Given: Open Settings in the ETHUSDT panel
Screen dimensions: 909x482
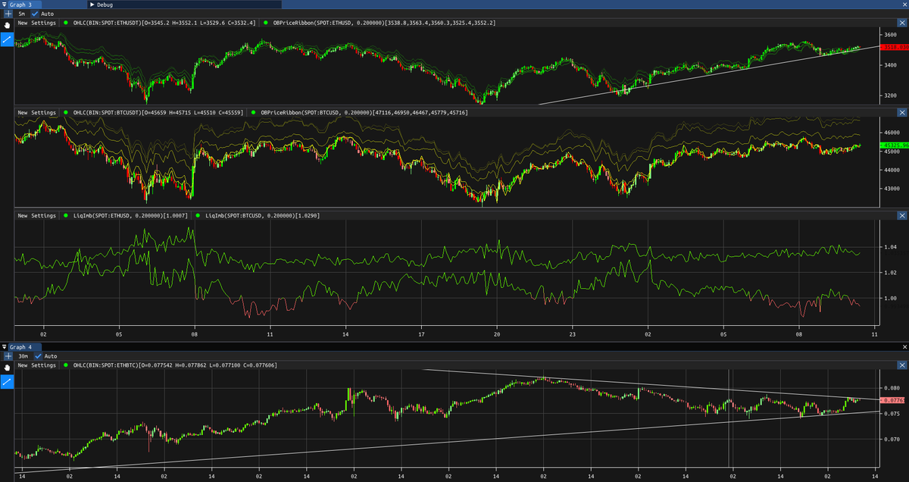Looking at the screenshot, I should 43,23.
